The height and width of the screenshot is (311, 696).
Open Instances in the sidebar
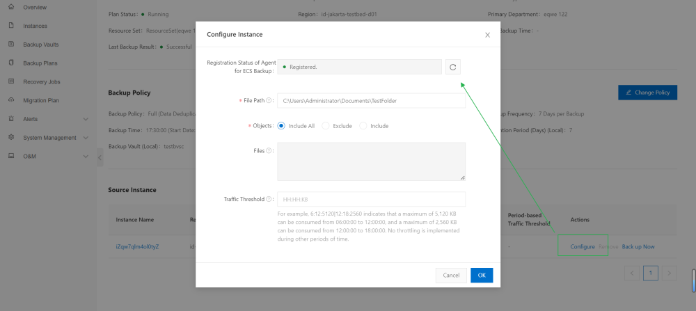(x=35, y=26)
